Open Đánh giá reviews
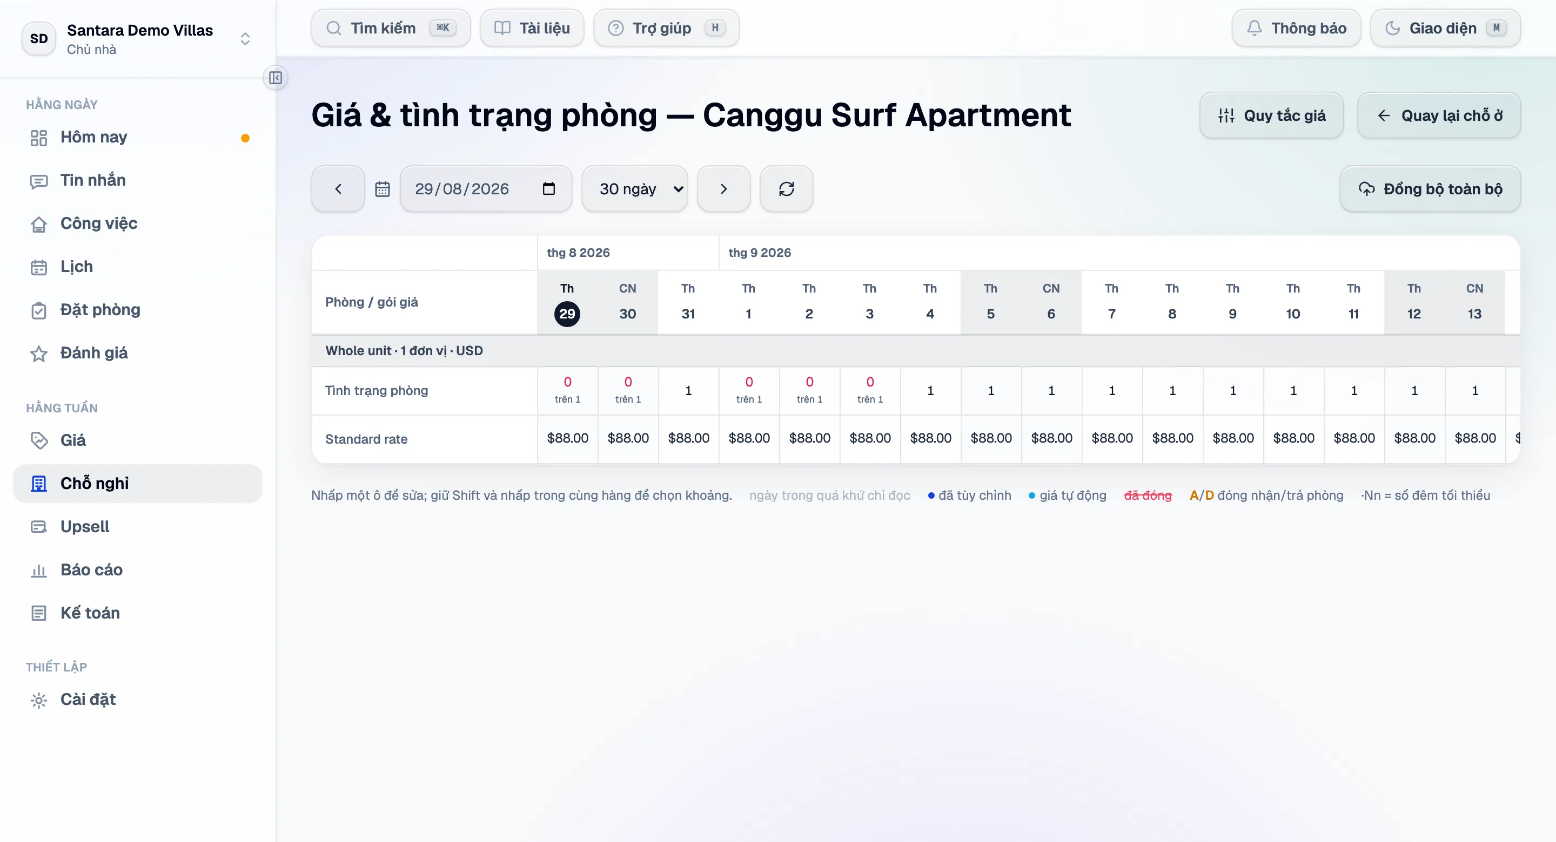Viewport: 1556px width, 842px height. point(138,353)
